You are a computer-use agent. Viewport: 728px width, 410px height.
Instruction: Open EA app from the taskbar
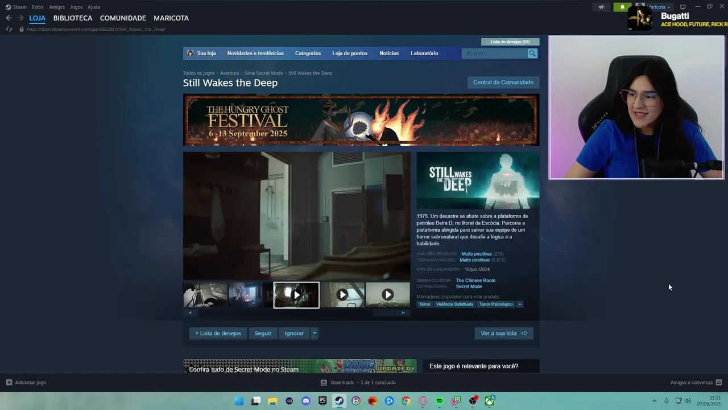click(373, 401)
